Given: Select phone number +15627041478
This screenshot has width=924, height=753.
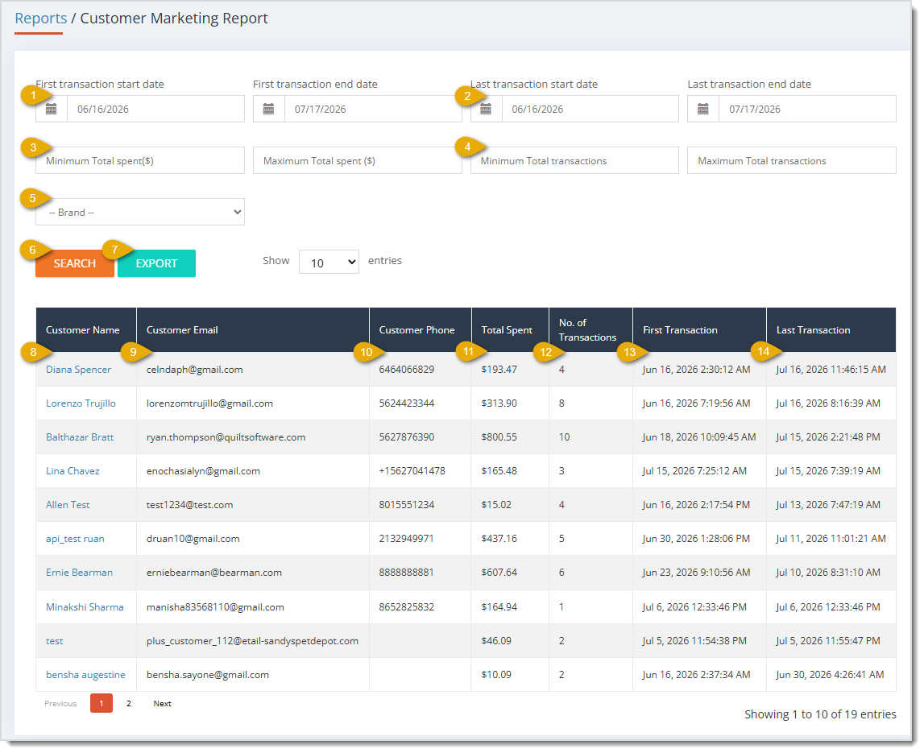Looking at the screenshot, I should tap(412, 471).
